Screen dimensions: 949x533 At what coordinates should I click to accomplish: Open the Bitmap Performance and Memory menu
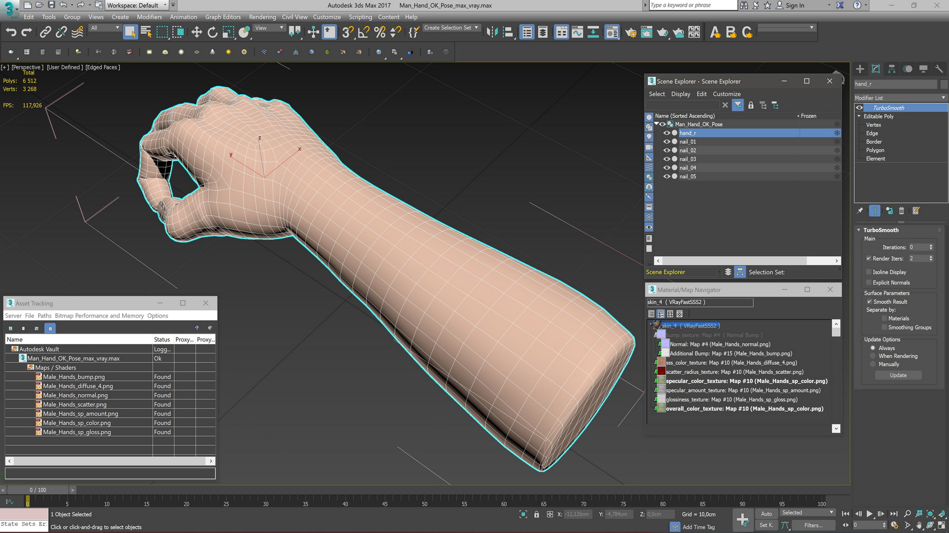[x=99, y=316]
